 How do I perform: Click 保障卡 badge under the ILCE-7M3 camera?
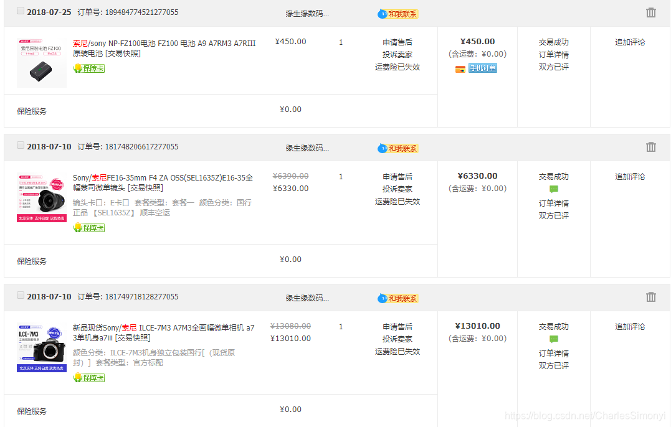(89, 378)
